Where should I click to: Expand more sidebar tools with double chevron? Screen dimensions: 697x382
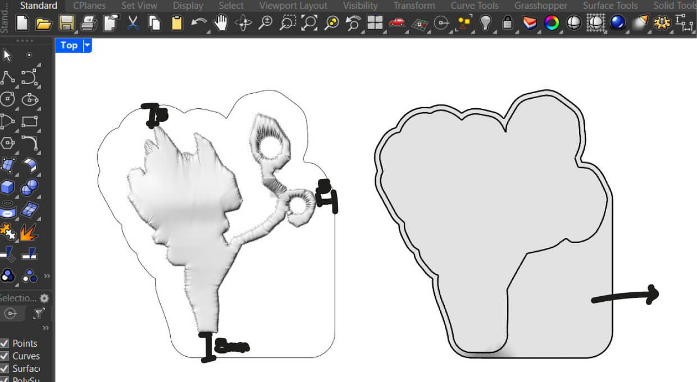point(47,276)
